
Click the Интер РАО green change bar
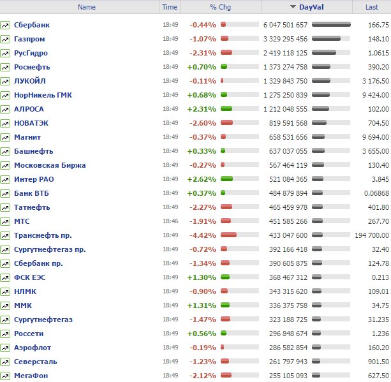coord(226,179)
